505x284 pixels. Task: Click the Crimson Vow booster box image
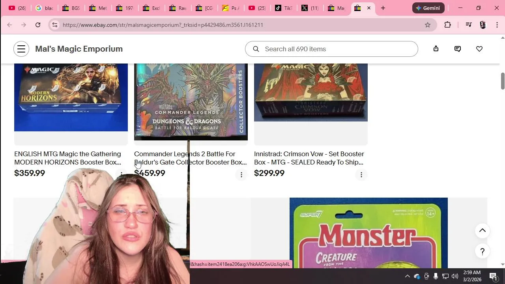311,92
